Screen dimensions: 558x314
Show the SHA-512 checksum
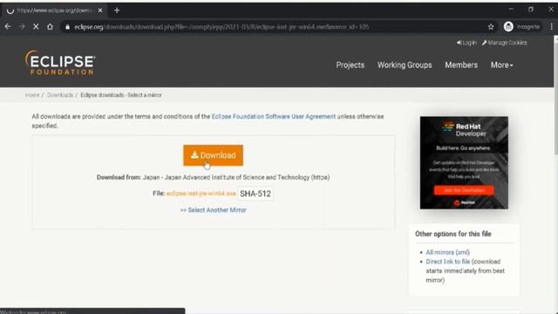[255, 194]
